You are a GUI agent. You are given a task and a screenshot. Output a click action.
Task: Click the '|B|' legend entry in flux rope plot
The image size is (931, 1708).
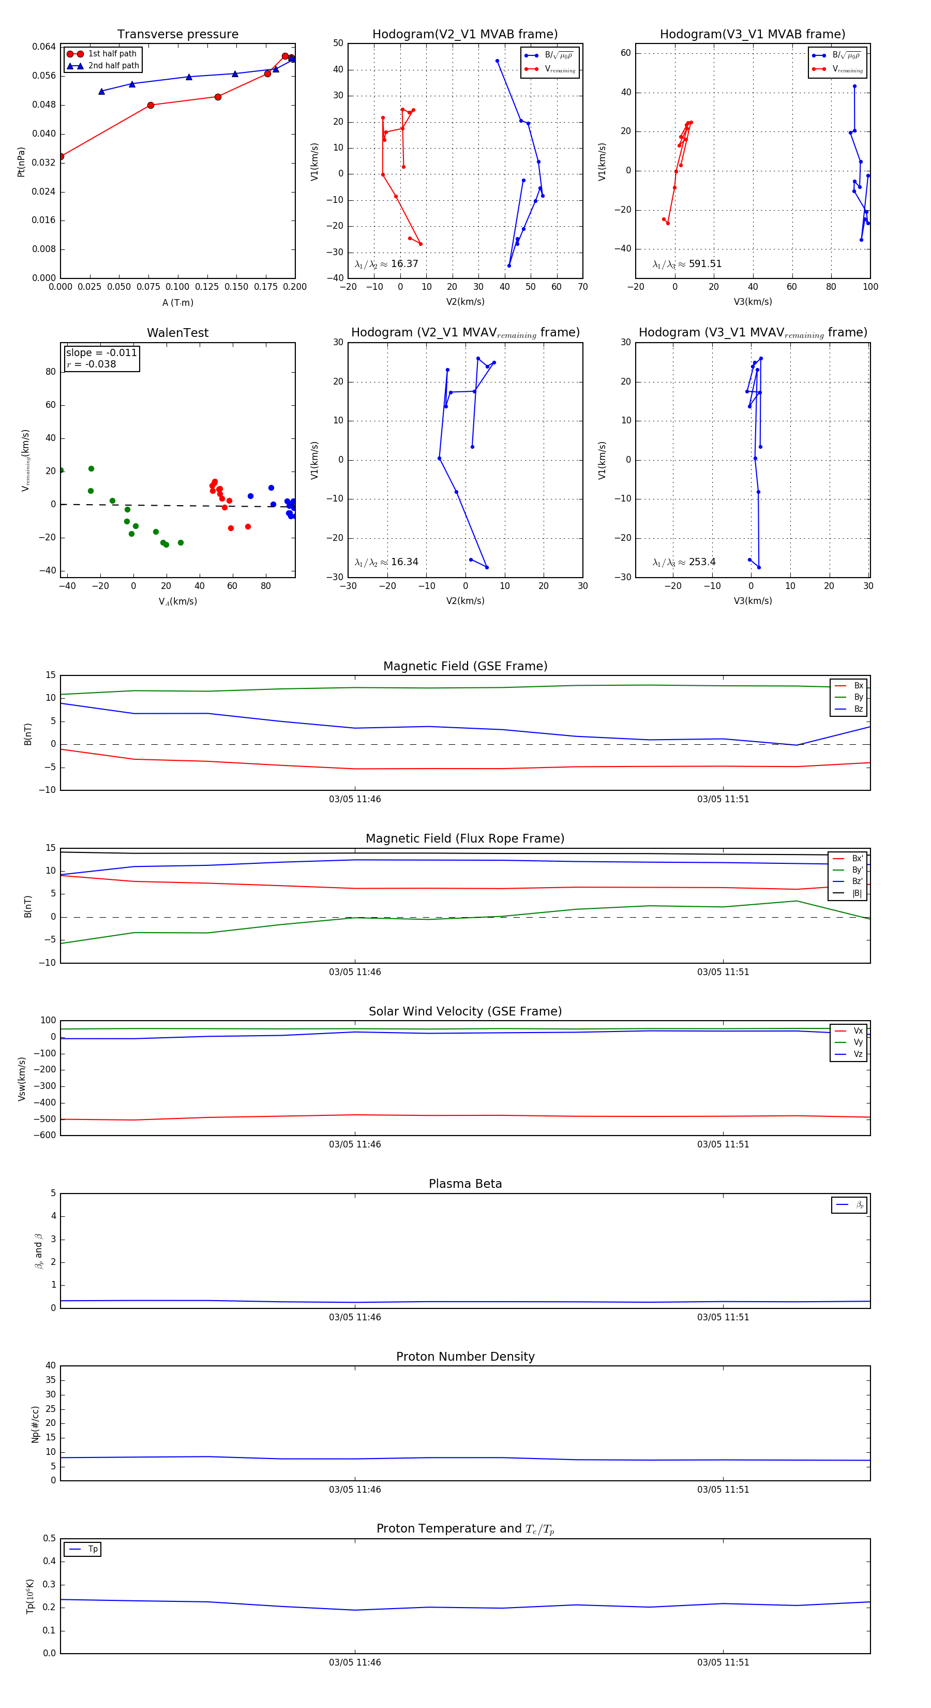848,893
